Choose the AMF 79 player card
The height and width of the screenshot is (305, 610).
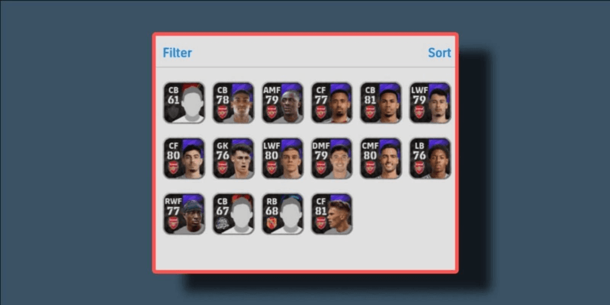[282, 103]
